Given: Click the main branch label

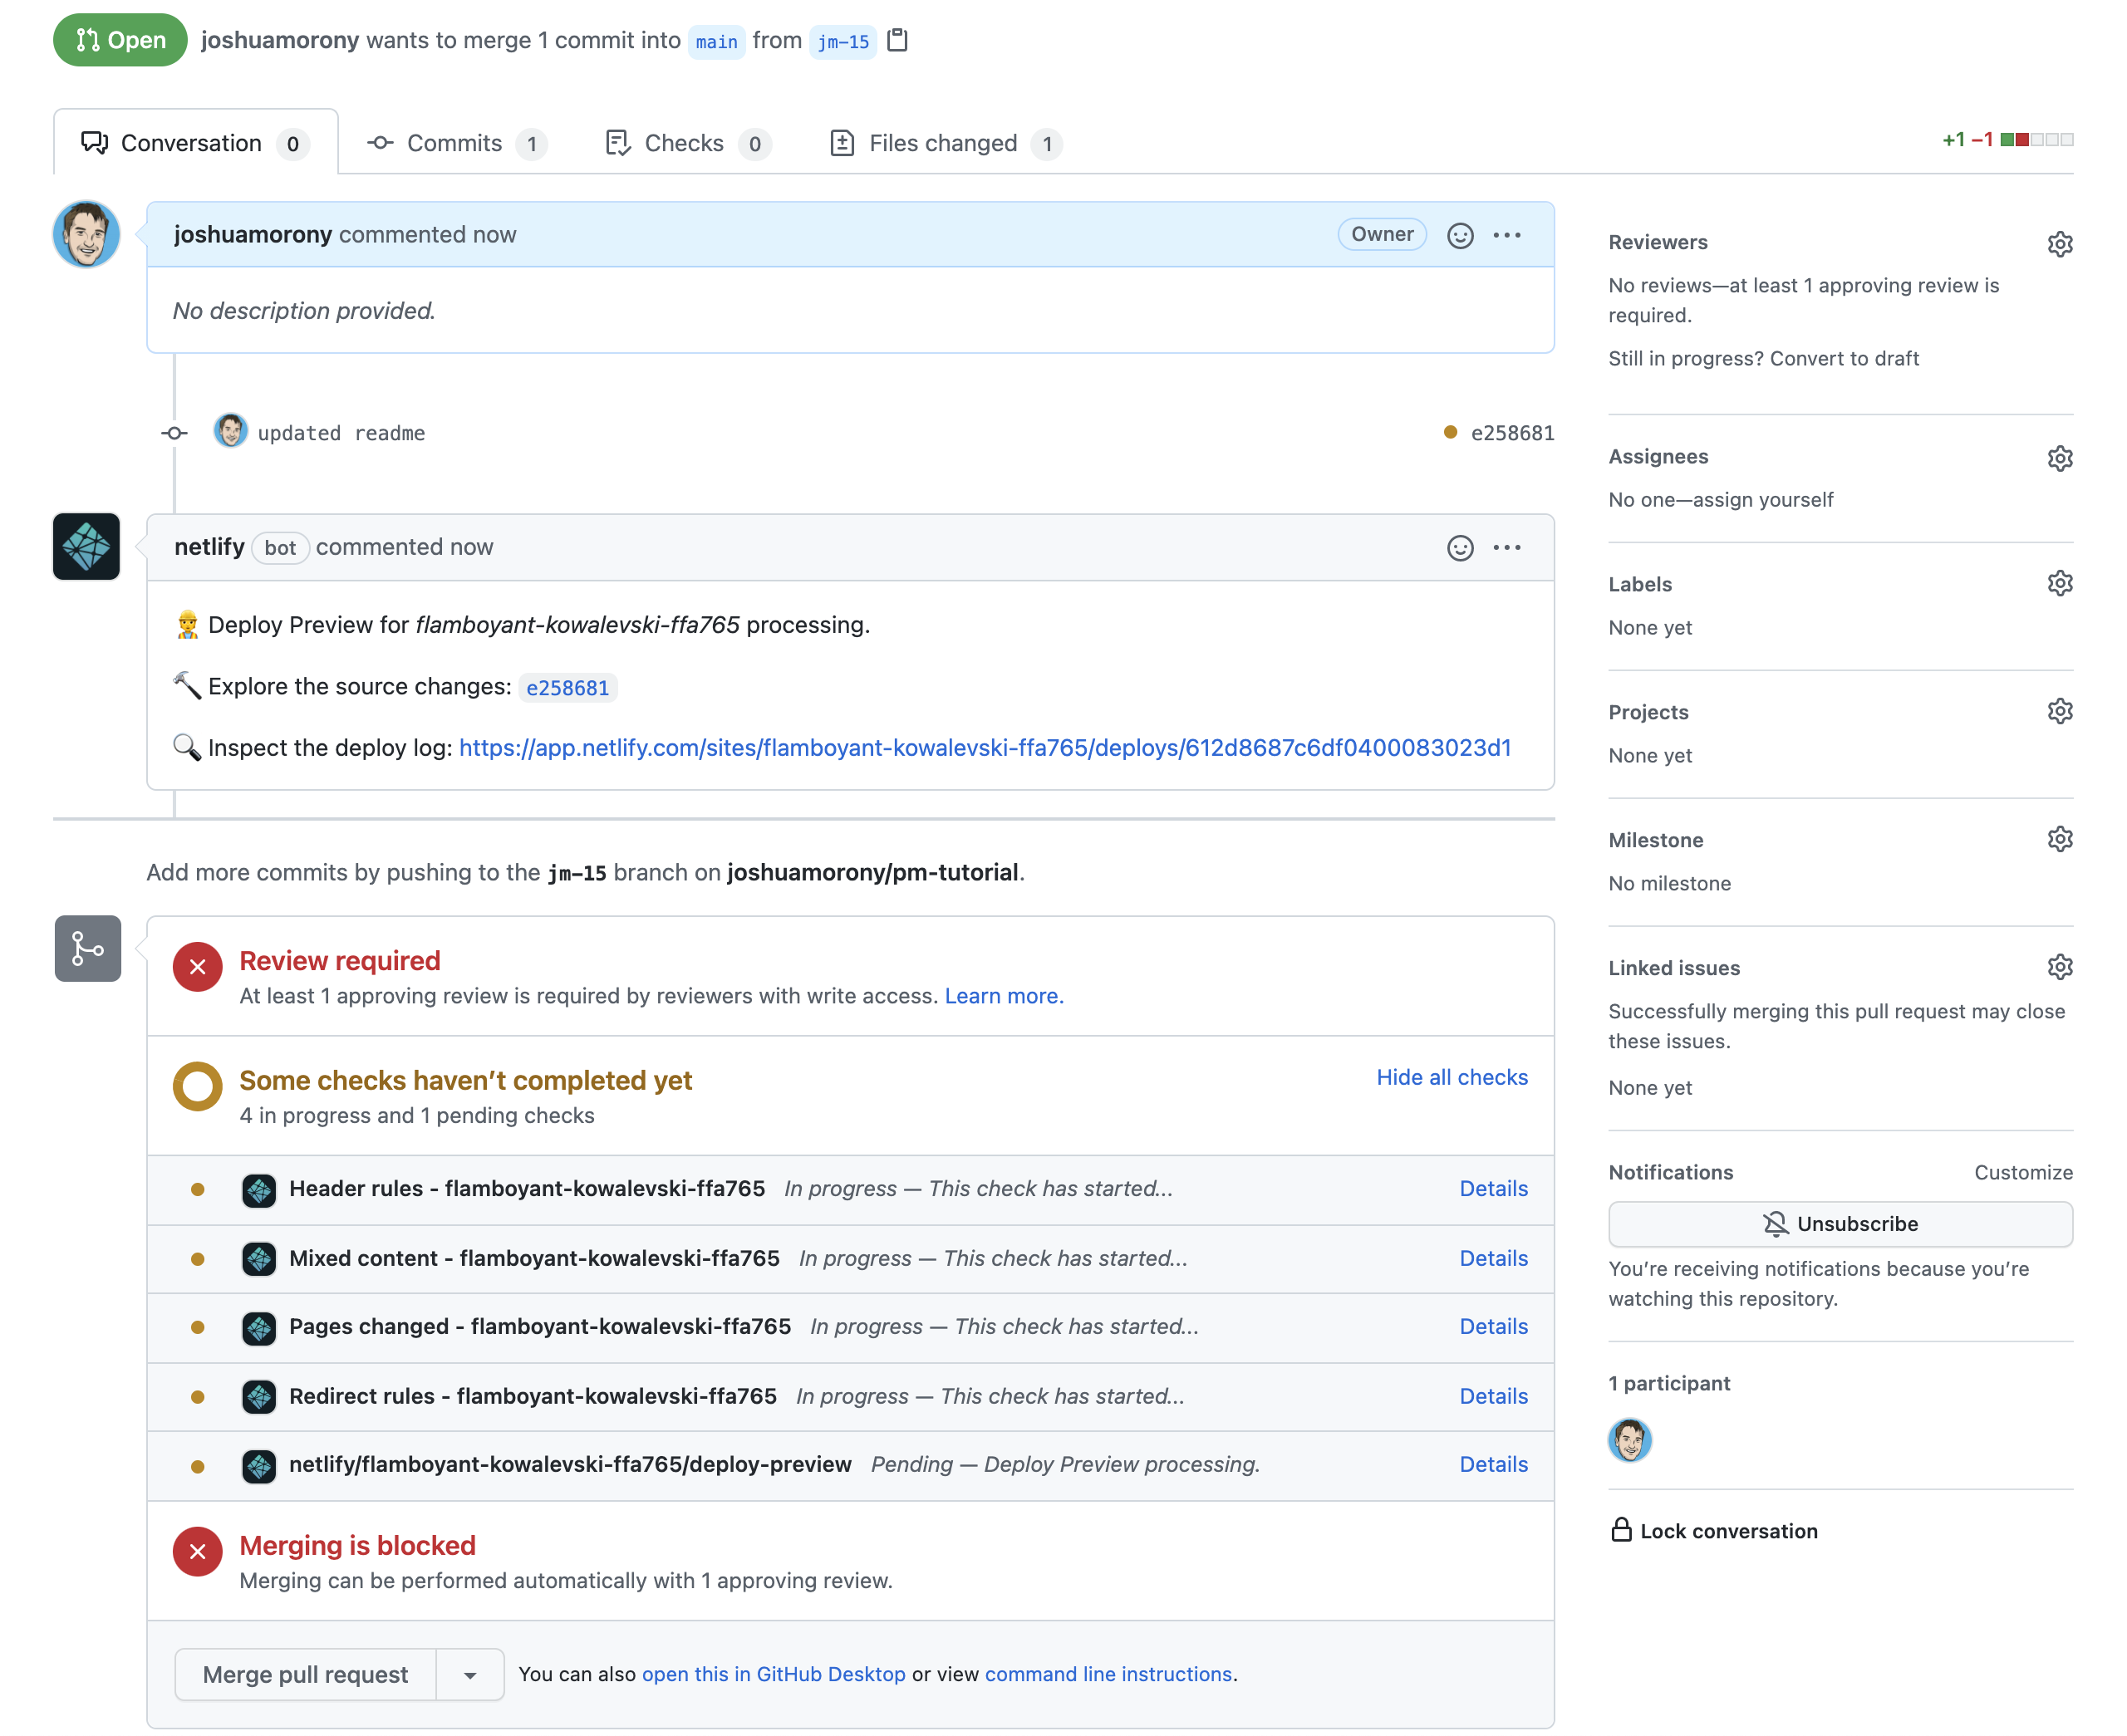Looking at the screenshot, I should [x=716, y=42].
